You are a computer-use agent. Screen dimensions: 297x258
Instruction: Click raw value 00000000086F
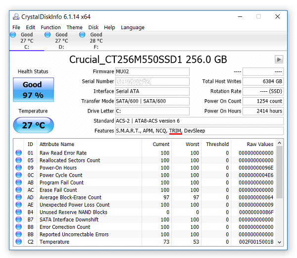[x=256, y=212]
